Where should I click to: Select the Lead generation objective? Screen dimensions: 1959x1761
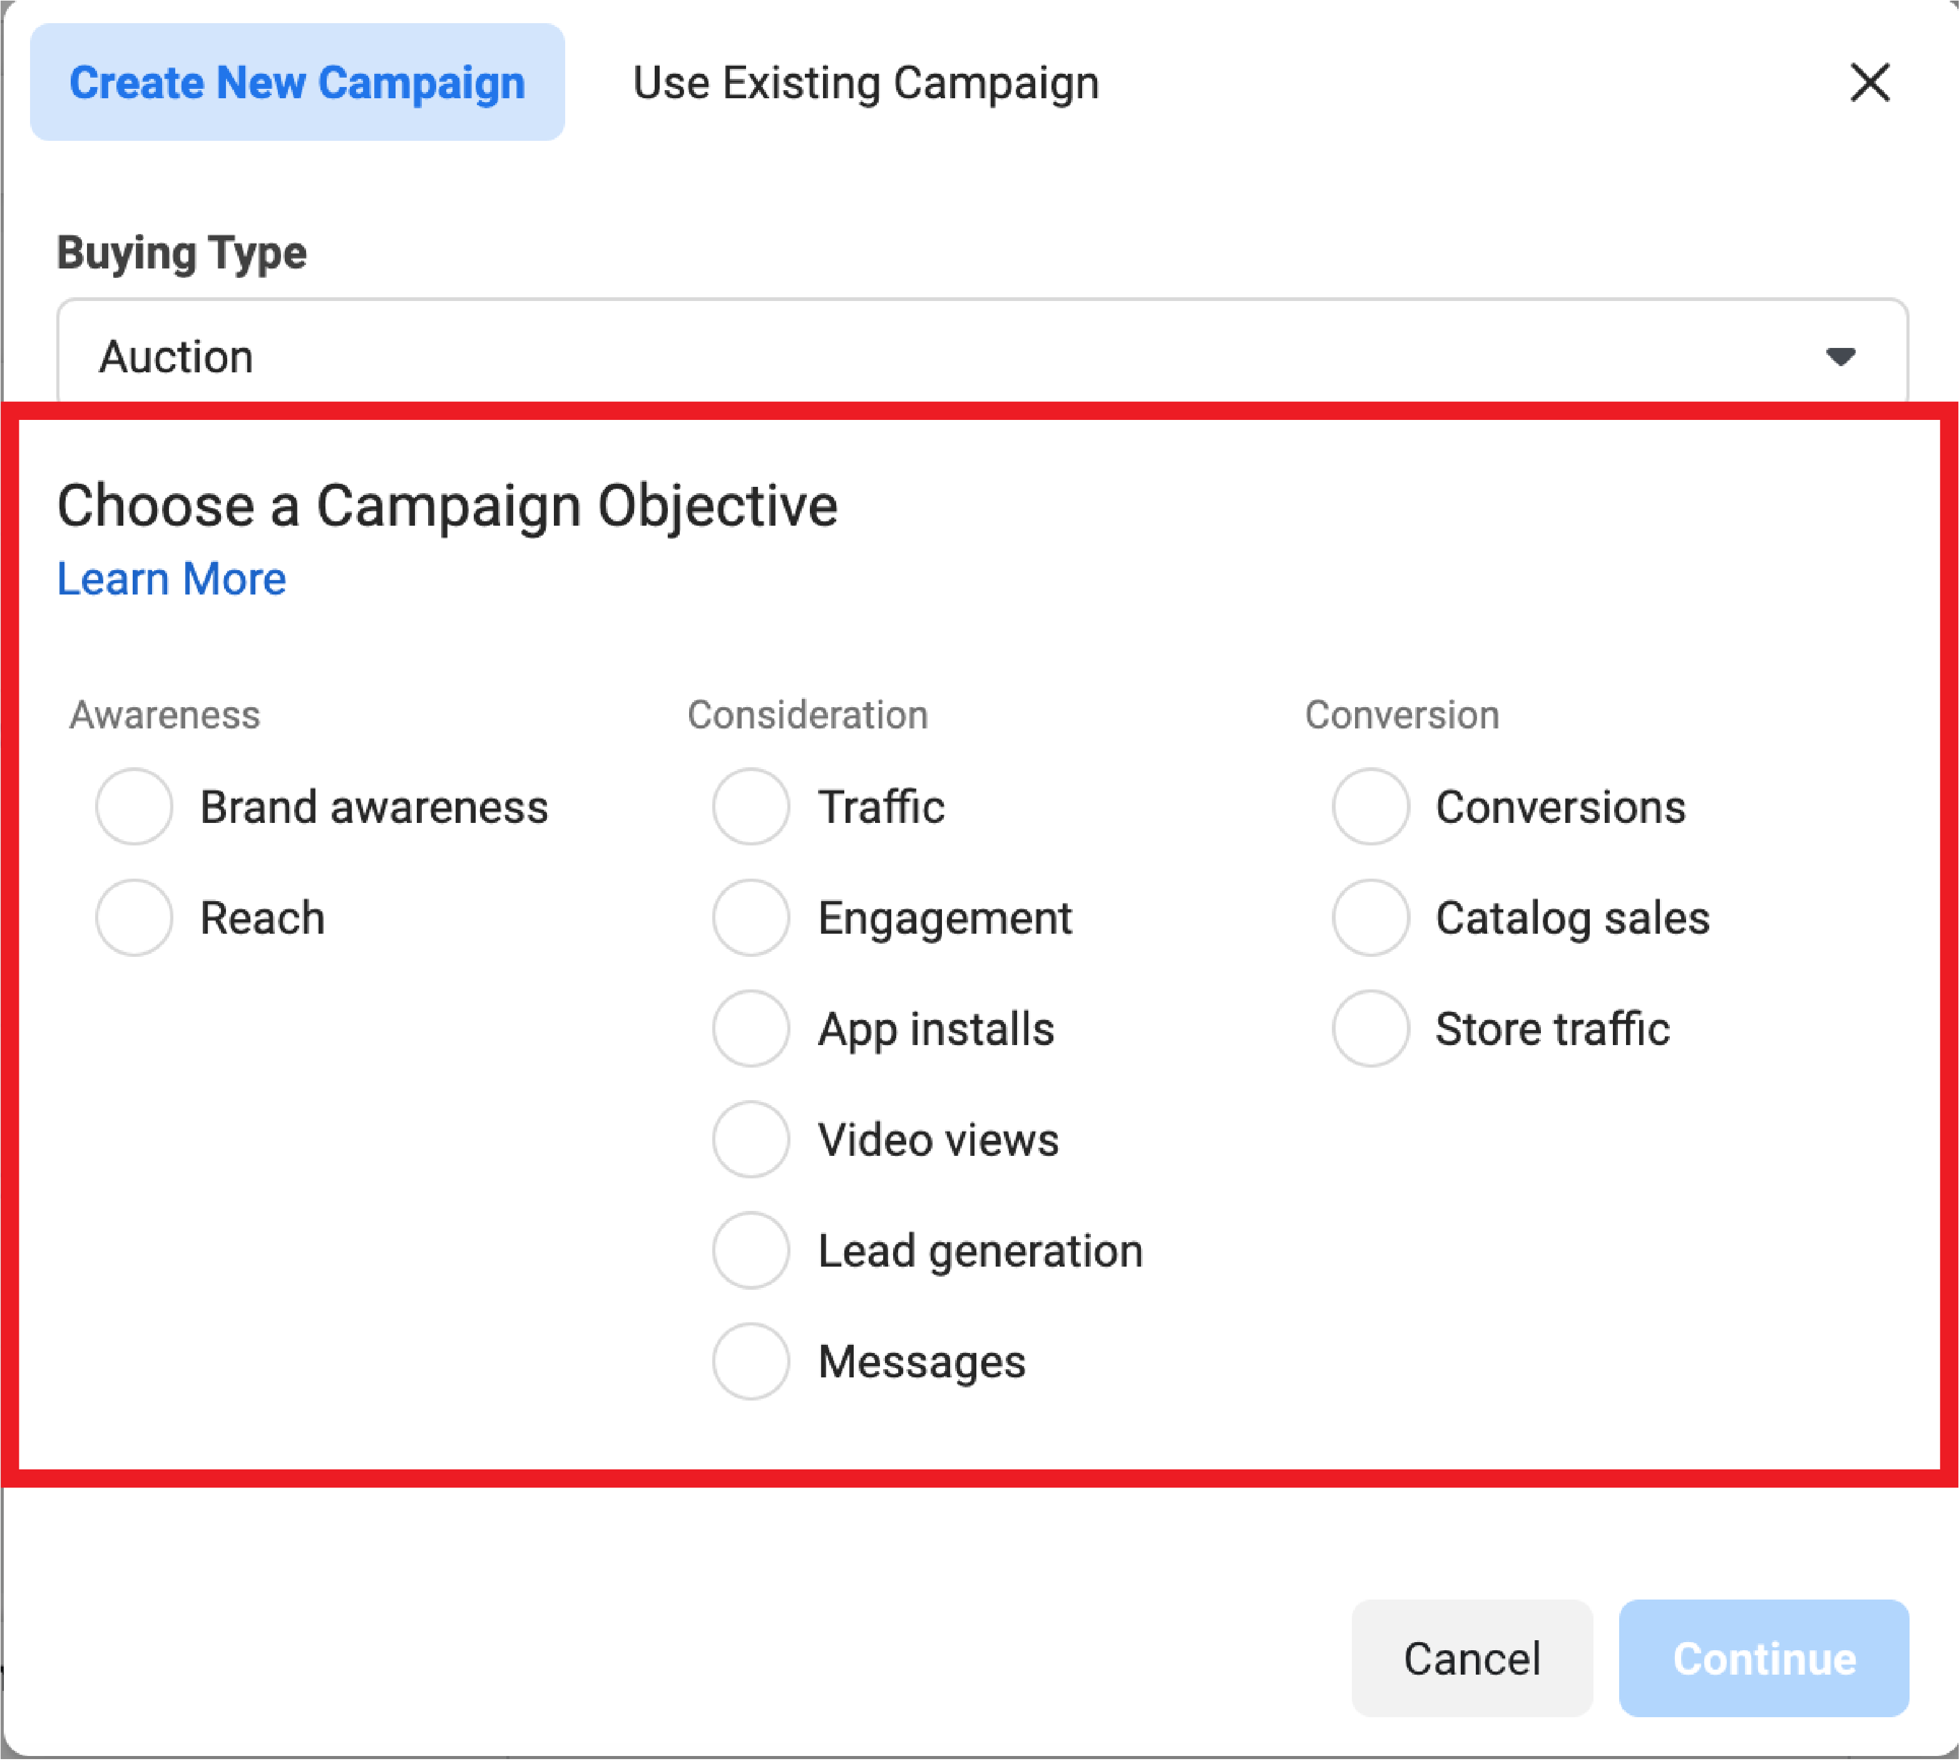coord(751,1250)
